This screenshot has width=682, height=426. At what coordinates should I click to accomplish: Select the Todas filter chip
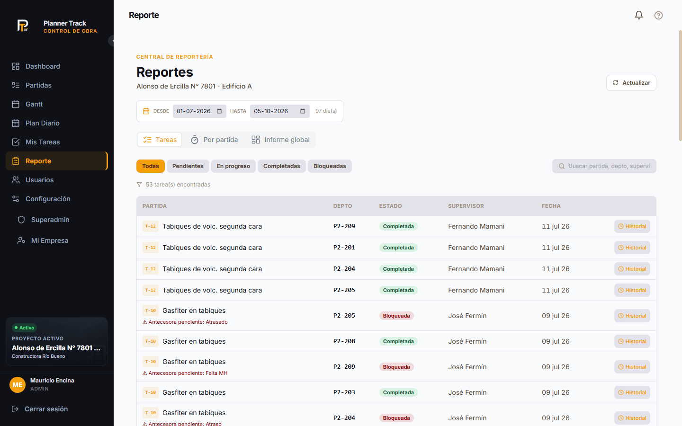click(x=151, y=166)
